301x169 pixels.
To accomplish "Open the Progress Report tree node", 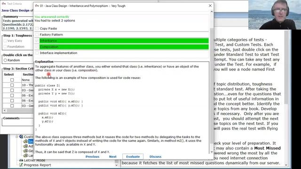I will coord(38,165).
